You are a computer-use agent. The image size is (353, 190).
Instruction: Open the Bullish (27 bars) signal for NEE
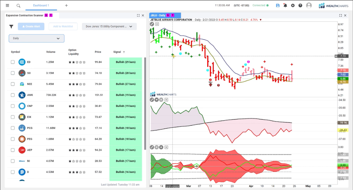pos(126,84)
